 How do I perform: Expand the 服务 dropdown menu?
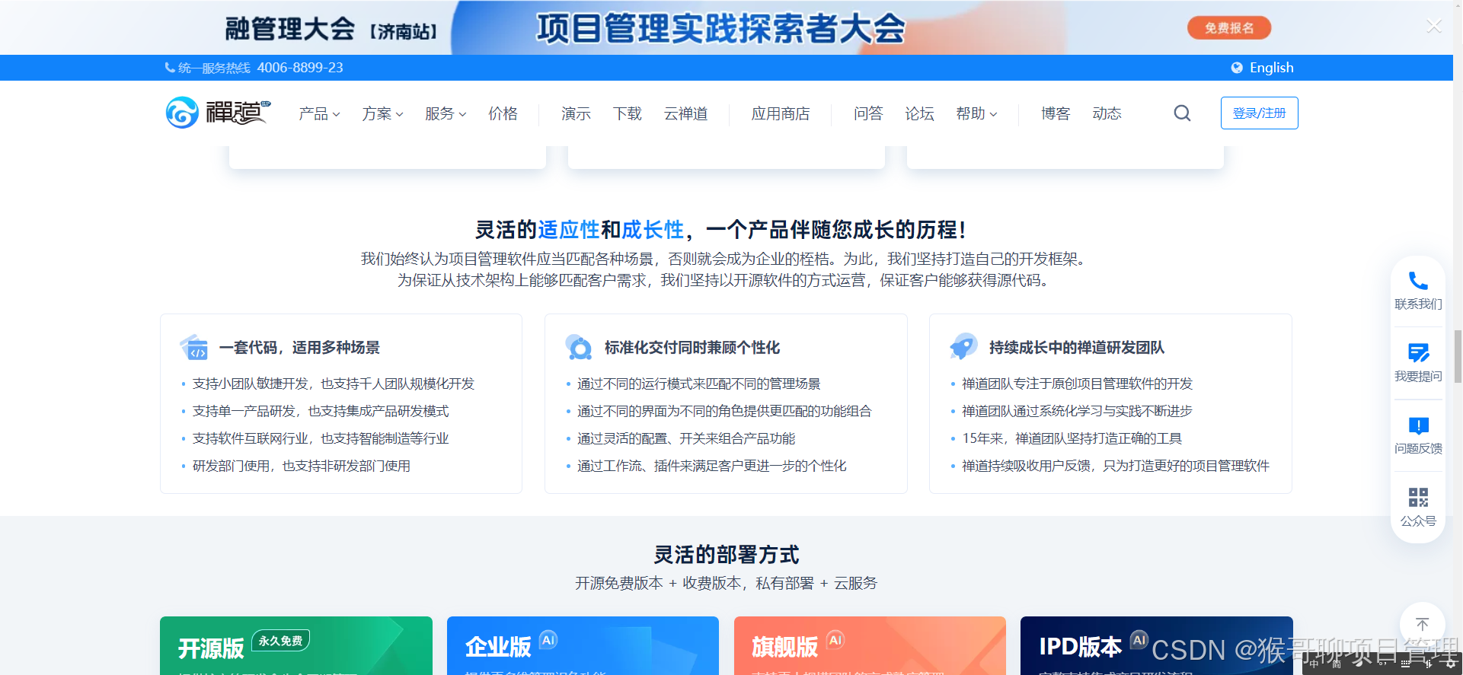coord(446,113)
